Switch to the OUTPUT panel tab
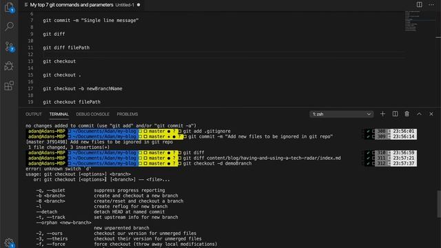441x248 pixels. 34,114
